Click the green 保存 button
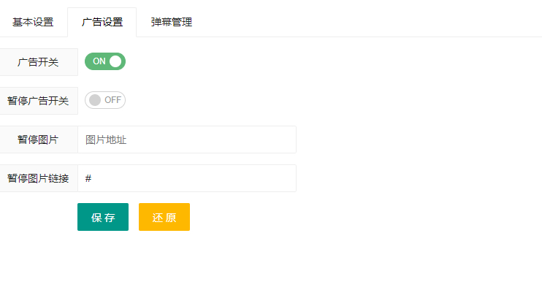The height and width of the screenshot is (290, 542). [x=103, y=217]
